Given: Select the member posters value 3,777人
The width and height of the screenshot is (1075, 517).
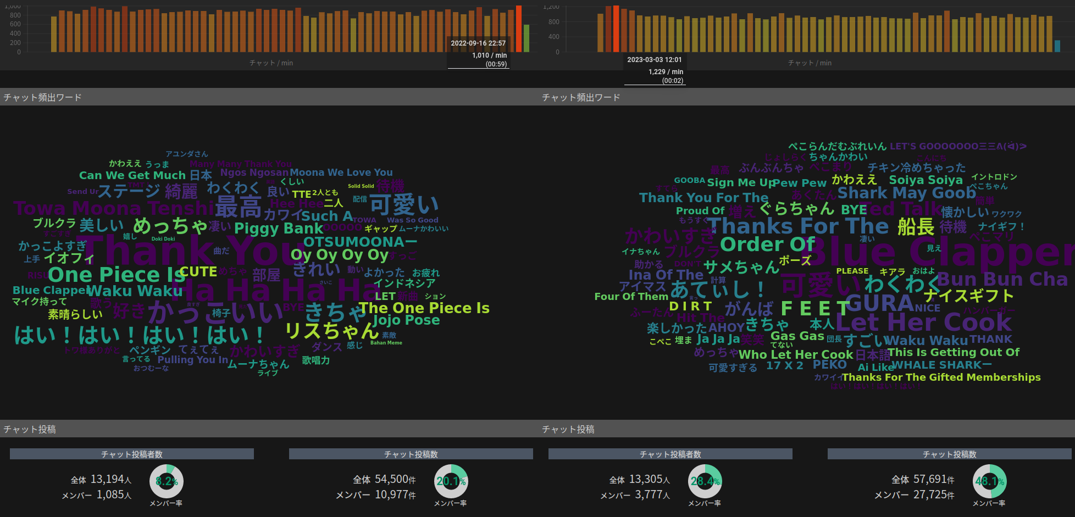Looking at the screenshot, I should click(653, 494).
